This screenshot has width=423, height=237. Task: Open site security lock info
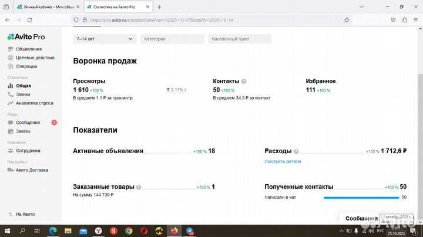pyautogui.click(x=85, y=20)
